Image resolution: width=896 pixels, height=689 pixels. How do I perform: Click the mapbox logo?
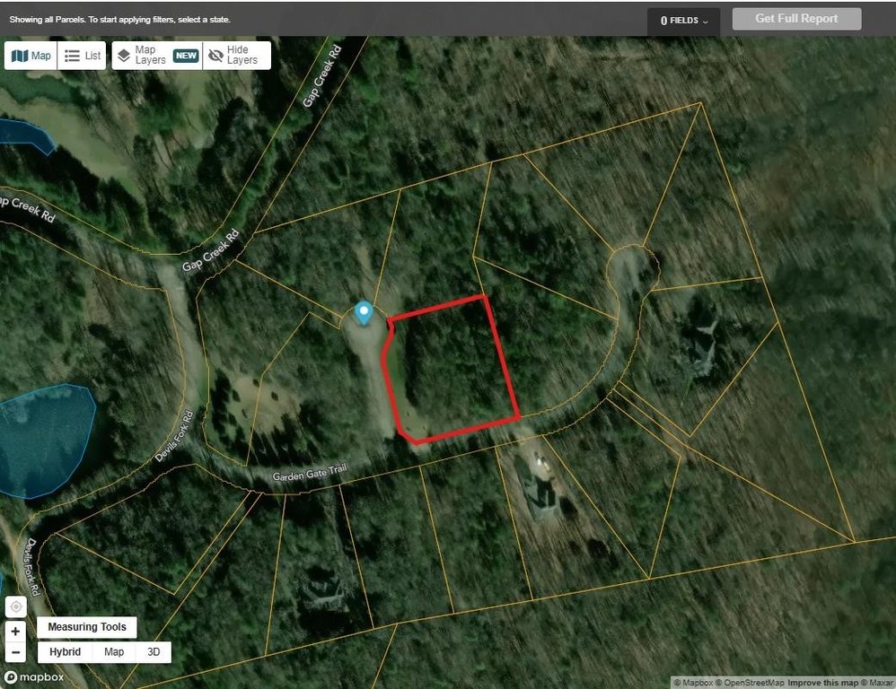pyautogui.click(x=34, y=677)
